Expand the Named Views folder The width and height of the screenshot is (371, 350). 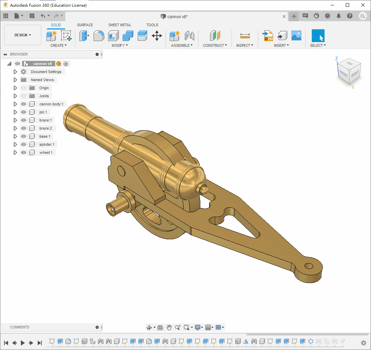point(15,80)
